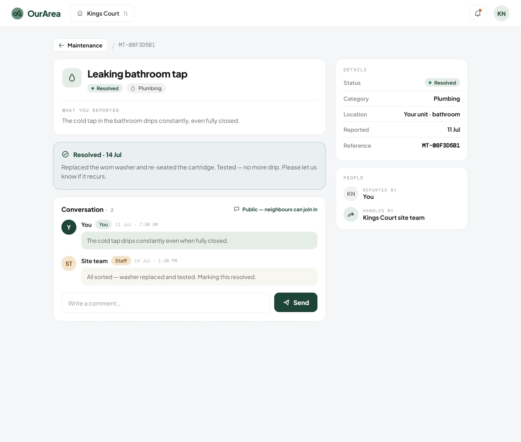Click the Staff badge next to Site team
Viewport: 521px width, 442px height.
(x=121, y=261)
